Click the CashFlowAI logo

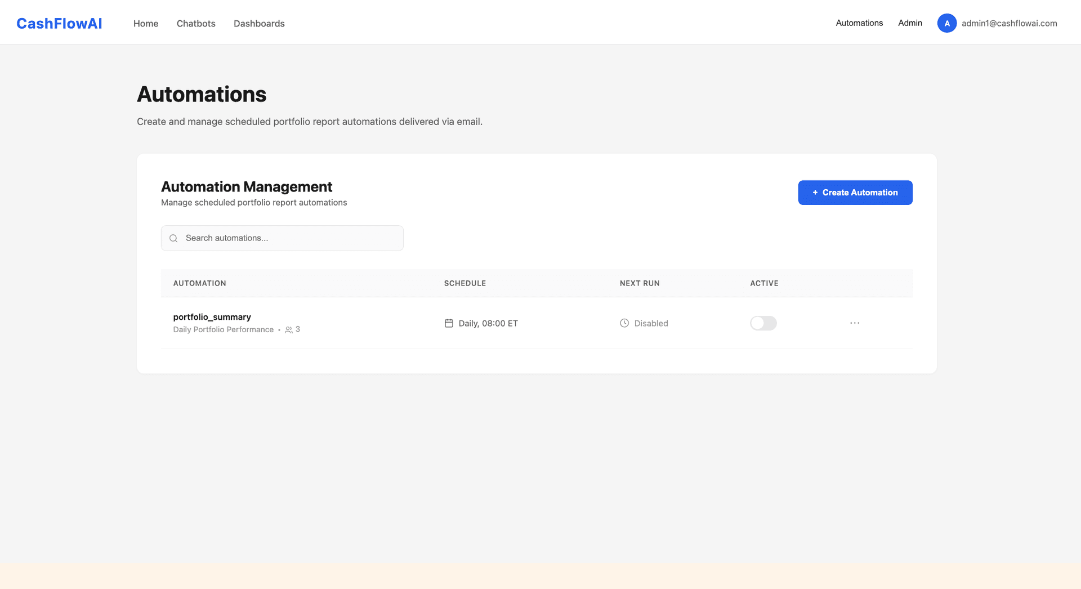click(59, 23)
